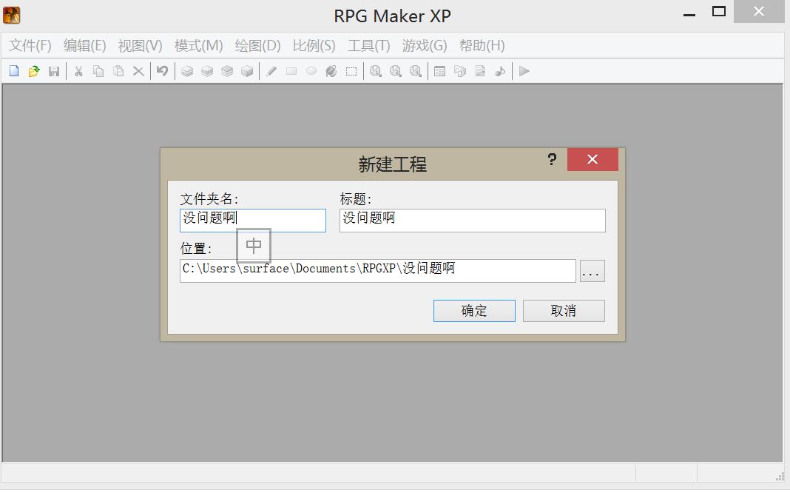Click the Cut scissors icon
Viewport: 790px width, 493px height.
(78, 71)
